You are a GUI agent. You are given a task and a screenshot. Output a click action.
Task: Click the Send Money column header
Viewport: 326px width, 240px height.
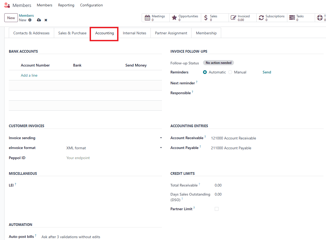(x=136, y=65)
